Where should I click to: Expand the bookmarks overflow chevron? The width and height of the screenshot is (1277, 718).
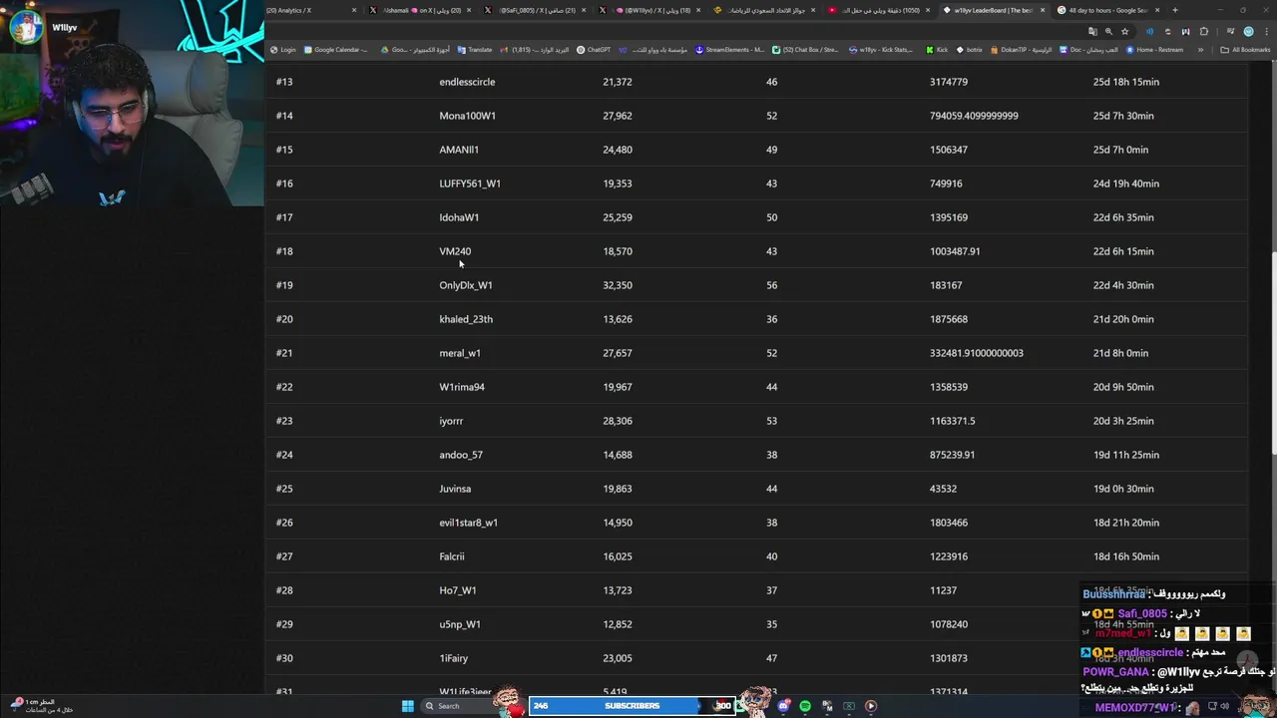tap(1200, 50)
